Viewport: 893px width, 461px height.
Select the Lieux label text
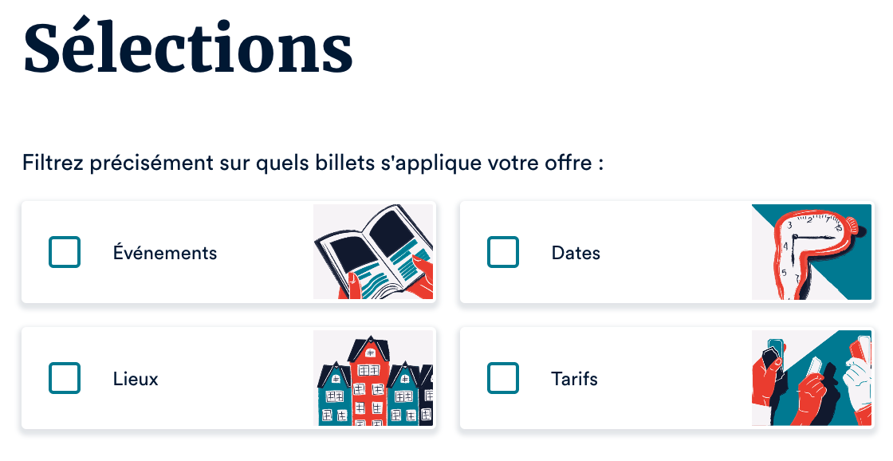point(136,379)
